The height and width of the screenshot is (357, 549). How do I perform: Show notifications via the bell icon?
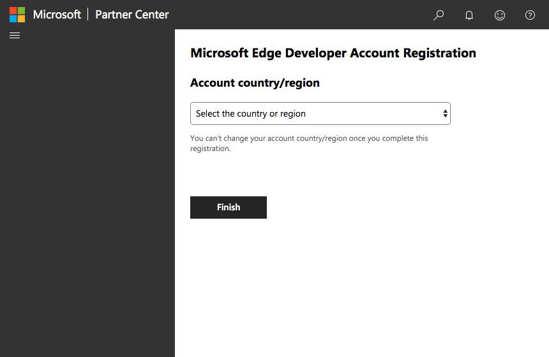469,15
